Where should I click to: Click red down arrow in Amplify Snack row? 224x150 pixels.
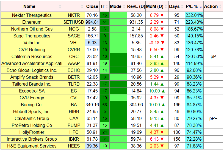click(162, 77)
